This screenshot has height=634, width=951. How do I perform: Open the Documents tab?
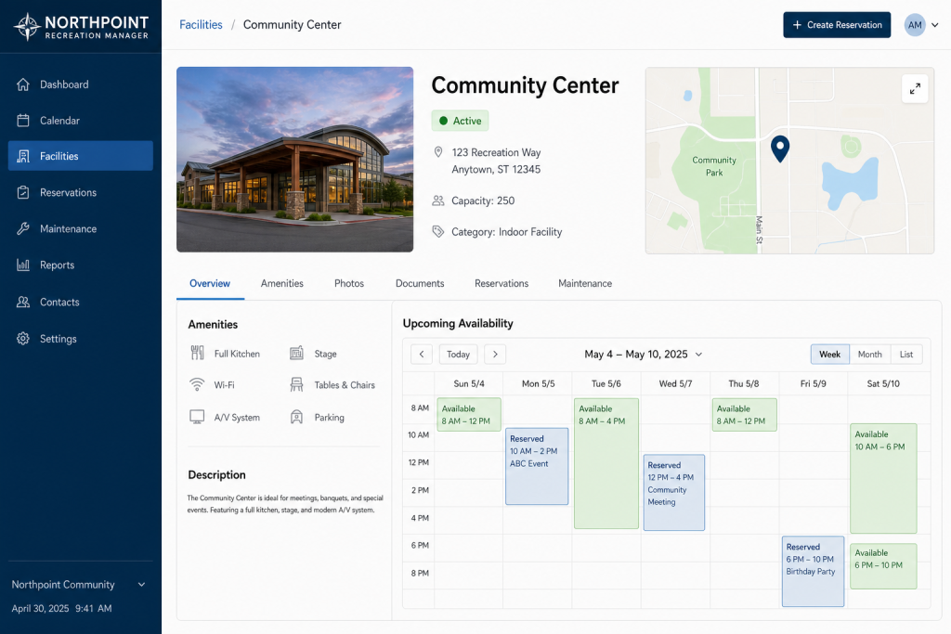[x=420, y=283]
